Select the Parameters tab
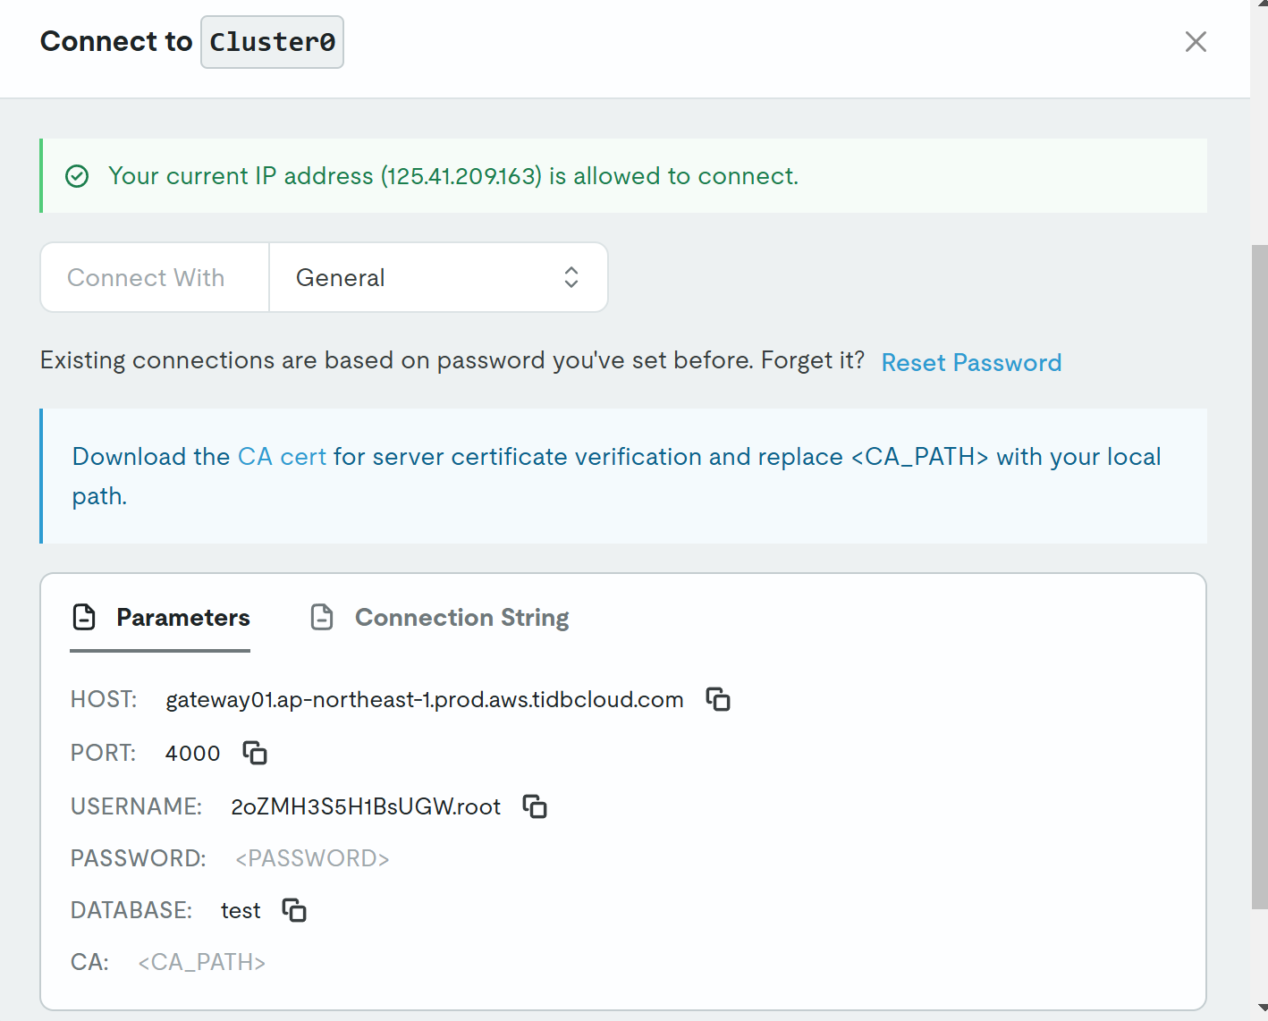Screen dimensions: 1268x1021 coord(182,618)
